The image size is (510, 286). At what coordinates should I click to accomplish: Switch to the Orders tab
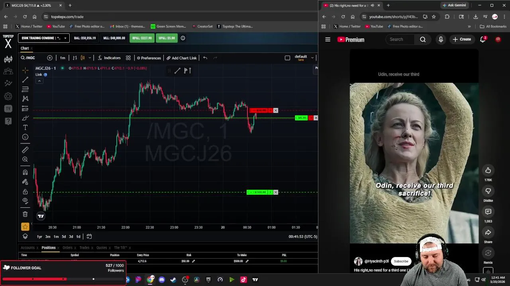67,248
